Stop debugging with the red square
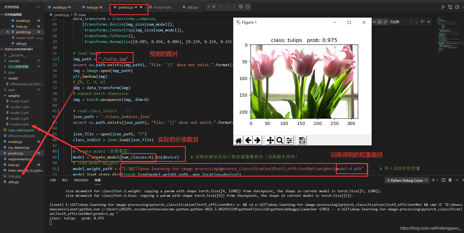The height and width of the screenshot is (233, 464). pos(248,7)
